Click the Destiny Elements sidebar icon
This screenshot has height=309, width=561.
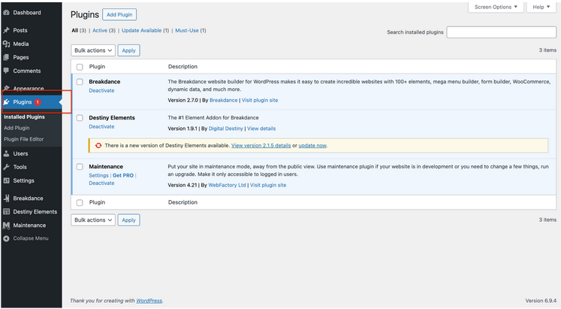(x=6, y=211)
